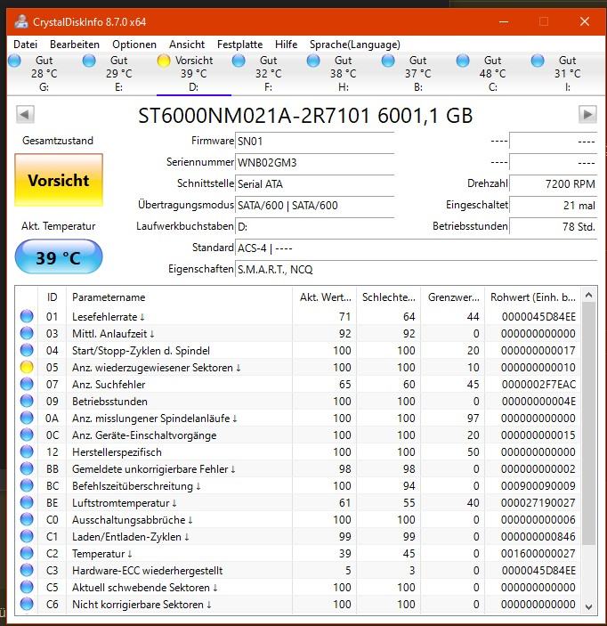Open the Datei menu
The height and width of the screenshot is (626, 607).
pyautogui.click(x=26, y=45)
